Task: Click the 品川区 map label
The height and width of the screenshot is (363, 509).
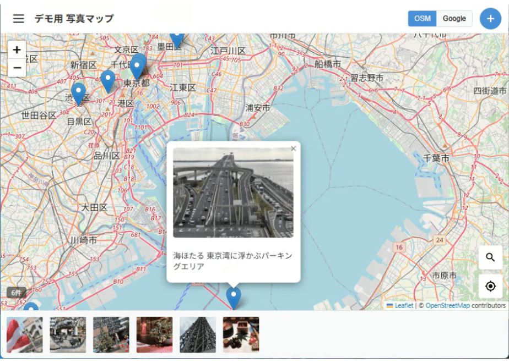Action: tap(106, 156)
